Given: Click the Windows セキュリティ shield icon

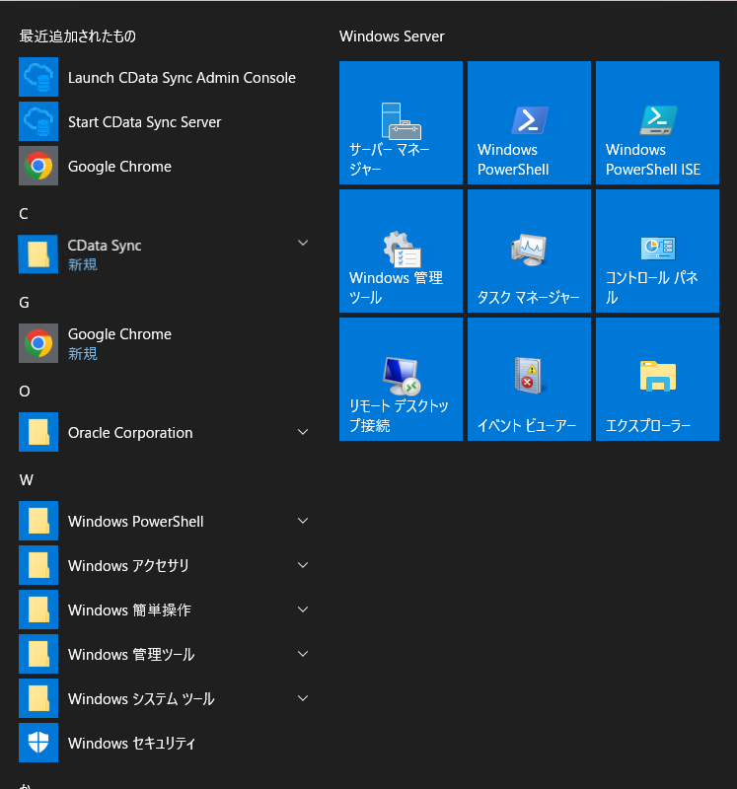Looking at the screenshot, I should click(38, 743).
